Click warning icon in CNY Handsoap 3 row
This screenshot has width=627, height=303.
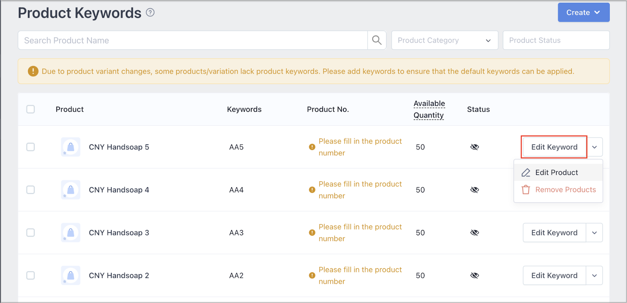312,232
